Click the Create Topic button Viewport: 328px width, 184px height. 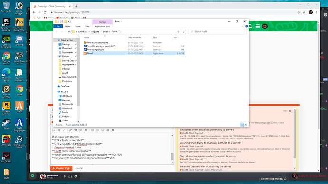[x=61, y=168]
